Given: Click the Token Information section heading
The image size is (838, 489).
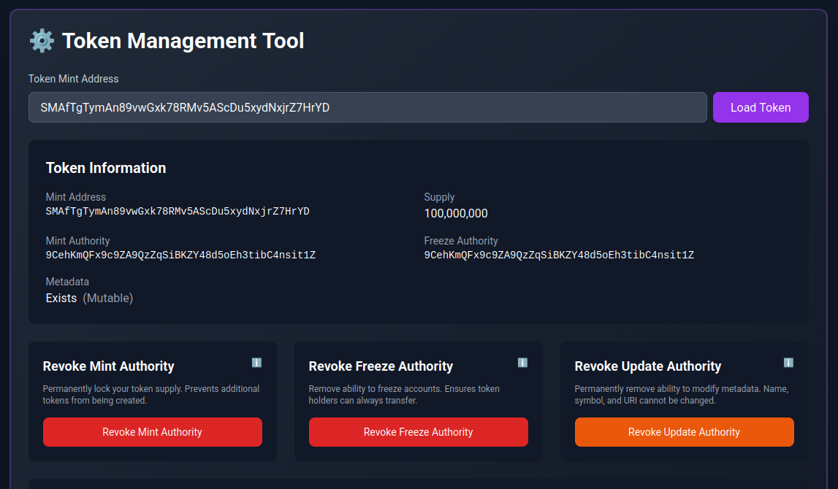Looking at the screenshot, I should [x=106, y=168].
